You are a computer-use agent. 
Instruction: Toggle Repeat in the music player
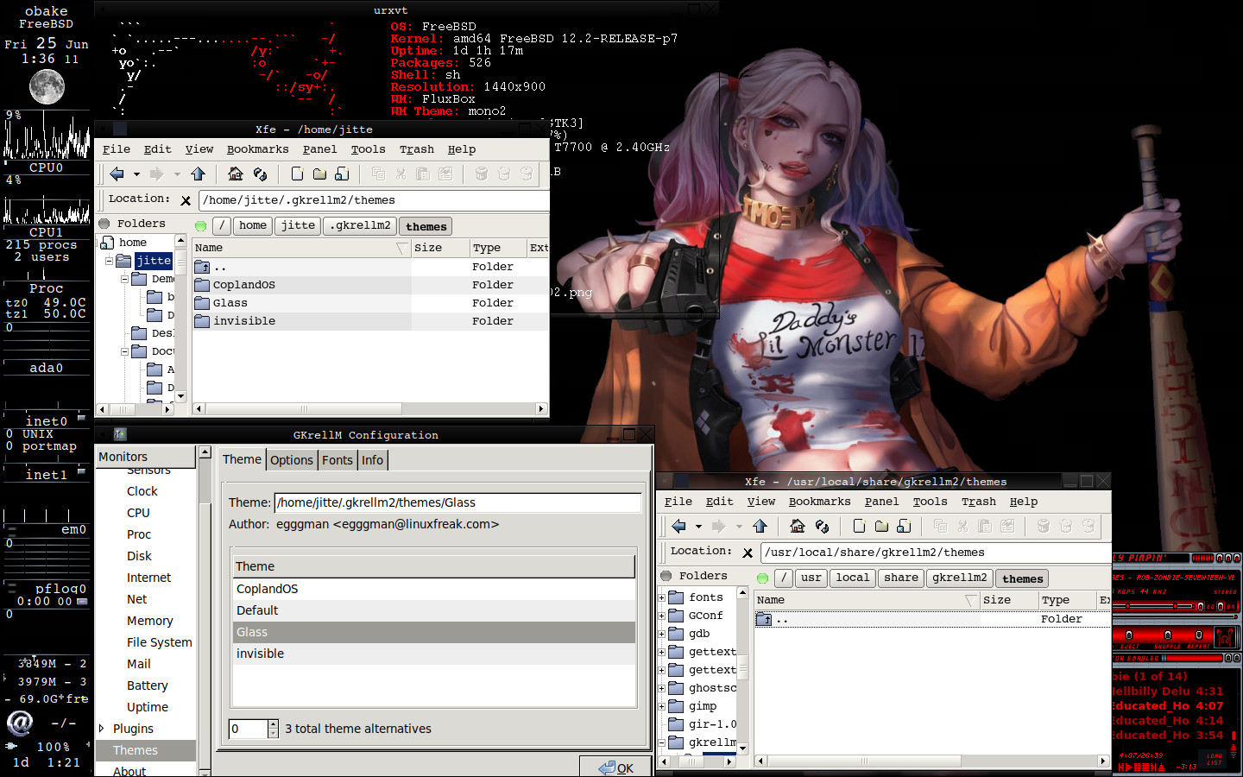[1199, 635]
